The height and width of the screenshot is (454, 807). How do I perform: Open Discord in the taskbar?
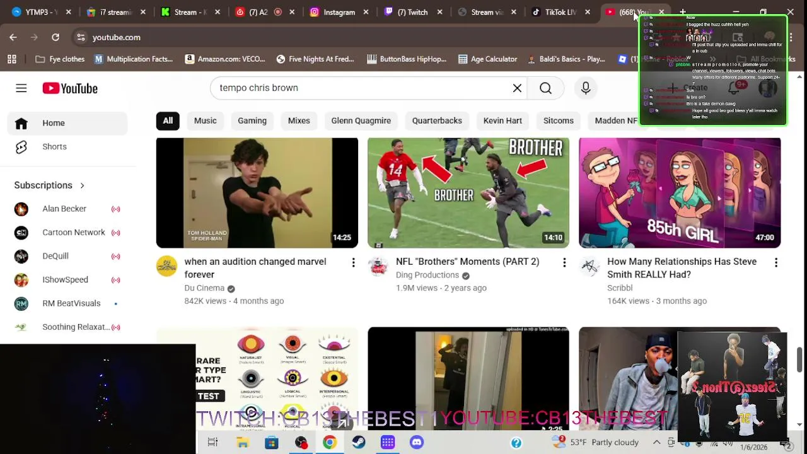coord(417,443)
